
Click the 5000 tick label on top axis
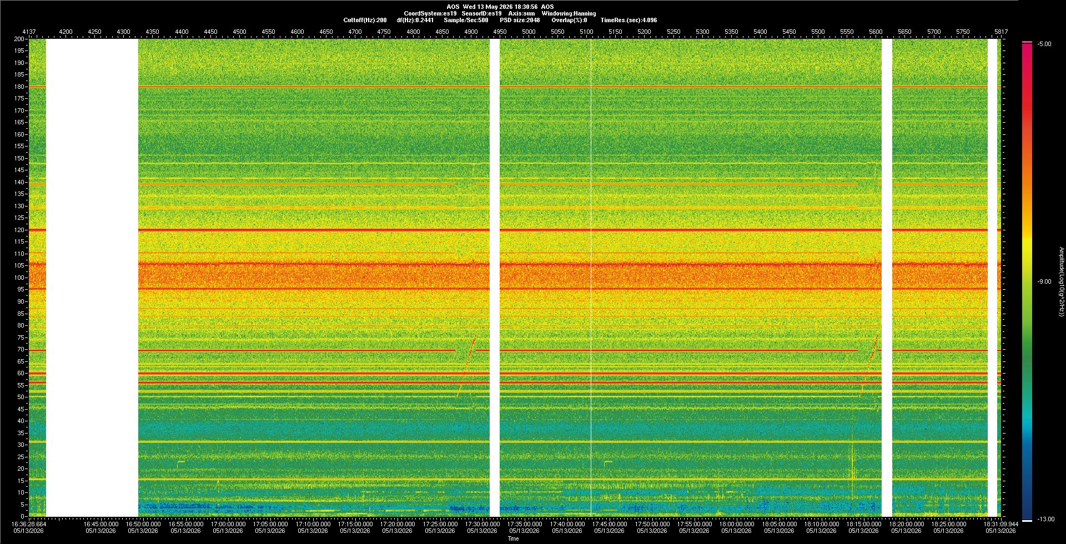pyautogui.click(x=529, y=32)
